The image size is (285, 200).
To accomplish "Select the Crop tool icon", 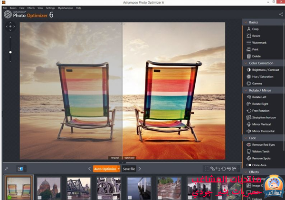I will [x=249, y=29].
